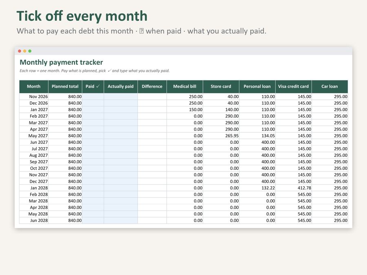Click the 840.00 planned total for Nov 2026
The image size is (367, 275).
click(65, 97)
